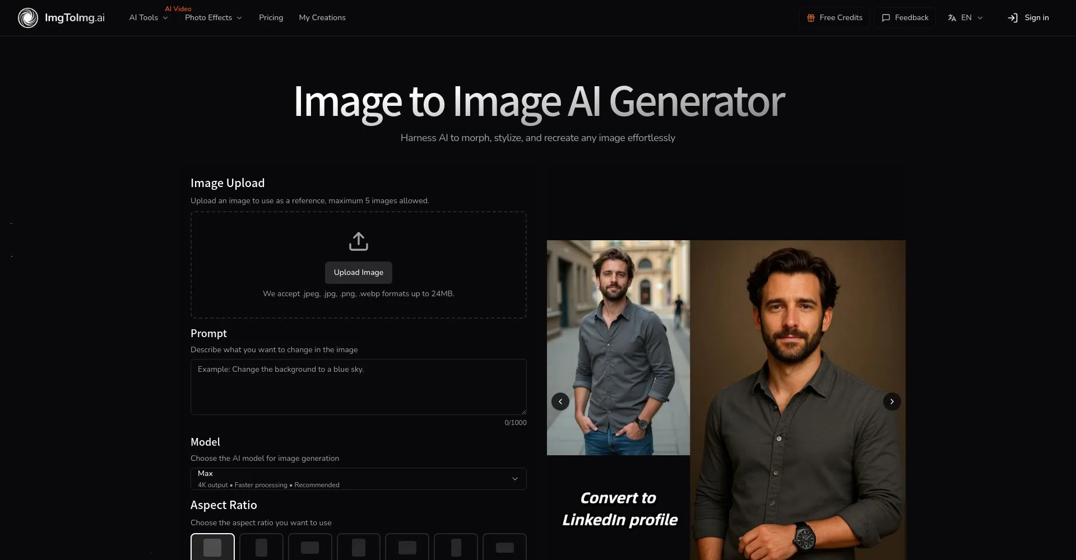This screenshot has height=560, width=1076.
Task: Click the right arrow on the example carousel
Action: coord(892,401)
